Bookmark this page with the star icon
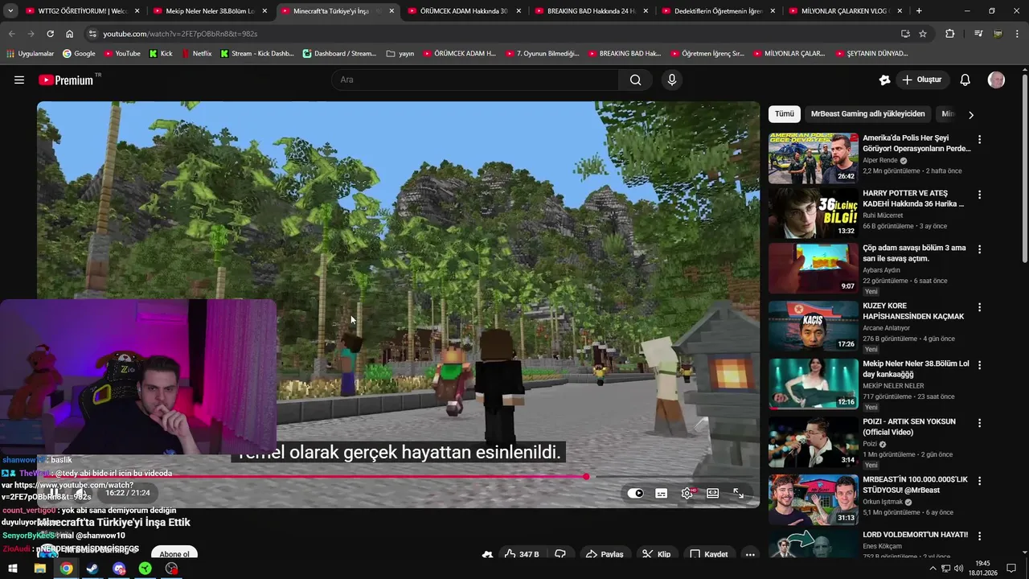This screenshot has width=1029, height=579. (923, 34)
